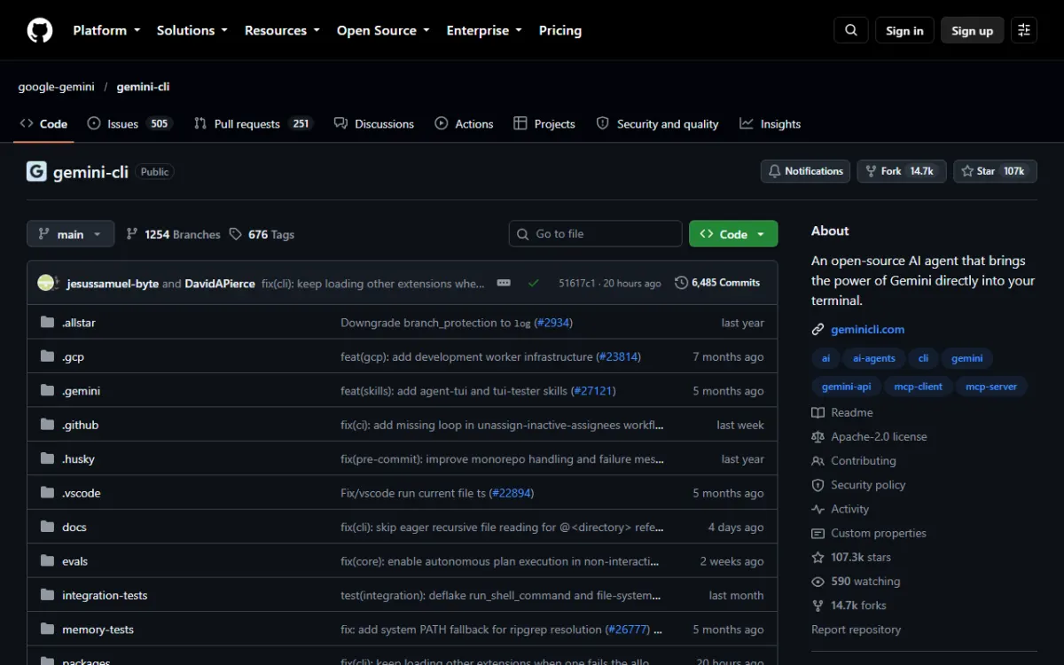Open the Pricing page link
The height and width of the screenshot is (665, 1064).
(560, 30)
